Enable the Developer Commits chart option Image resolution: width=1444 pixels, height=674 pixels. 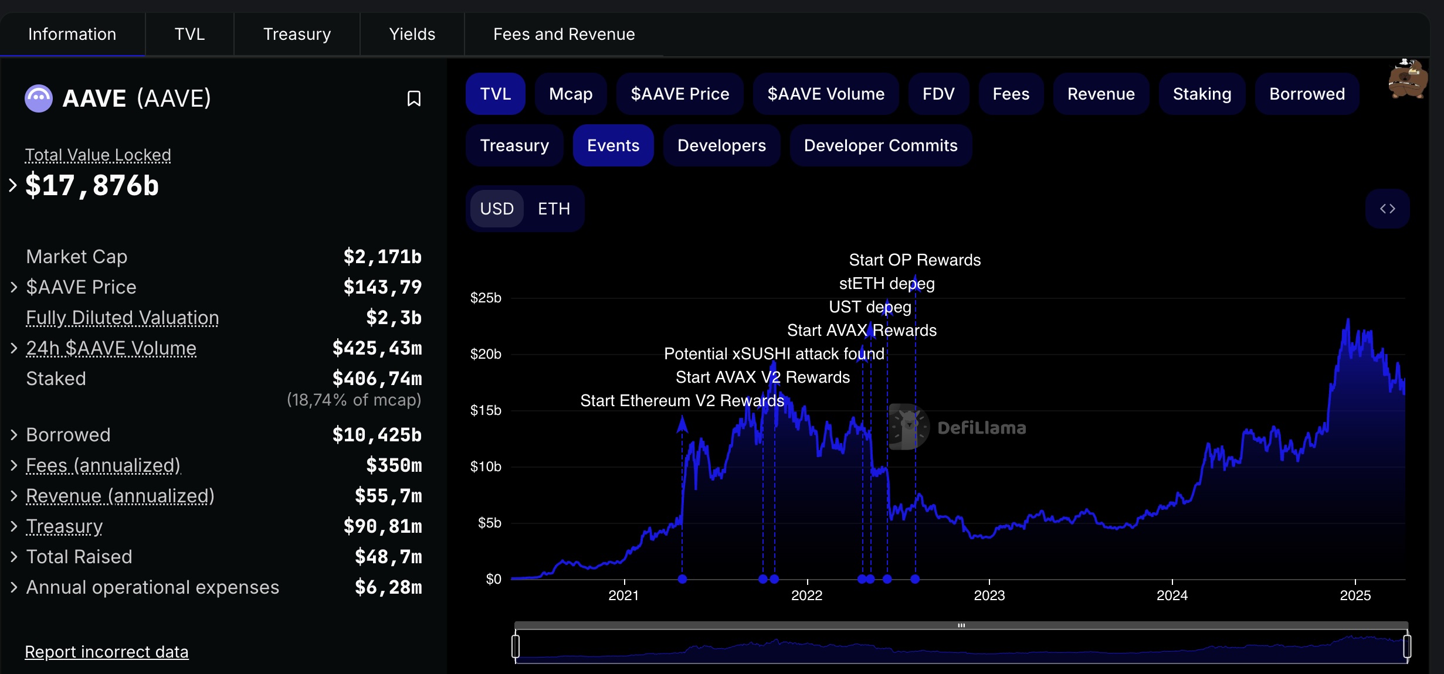pos(880,145)
